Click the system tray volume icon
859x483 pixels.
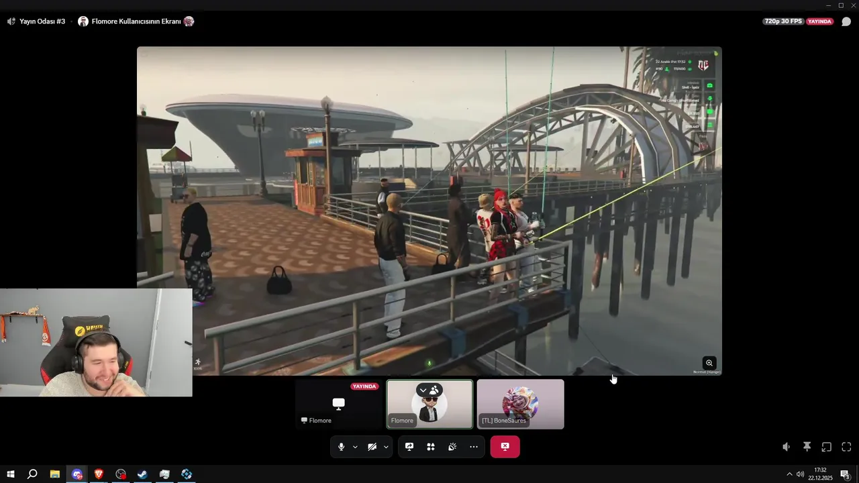[x=800, y=474]
